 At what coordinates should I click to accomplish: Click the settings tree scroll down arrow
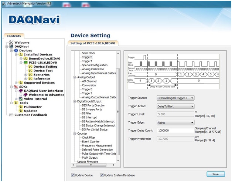[x=118, y=161]
